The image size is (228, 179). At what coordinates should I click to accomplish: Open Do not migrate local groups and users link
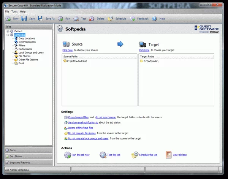88,139
